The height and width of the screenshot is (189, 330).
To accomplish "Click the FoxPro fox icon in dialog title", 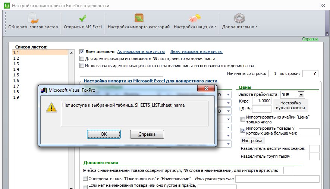I will point(44,90).
